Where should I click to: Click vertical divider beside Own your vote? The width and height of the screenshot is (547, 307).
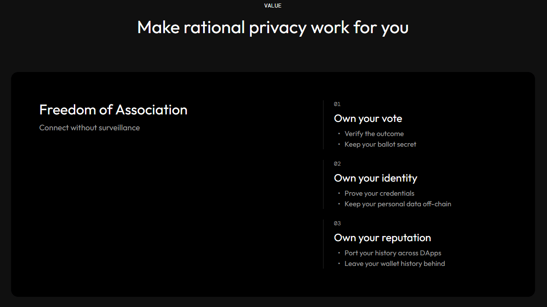pos(324,125)
